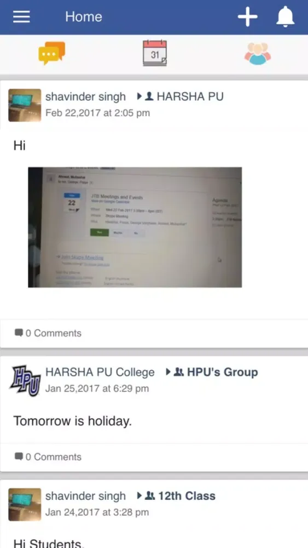Open the 12th Class group link
Image resolution: width=308 pixels, height=548 pixels.
coord(187,496)
